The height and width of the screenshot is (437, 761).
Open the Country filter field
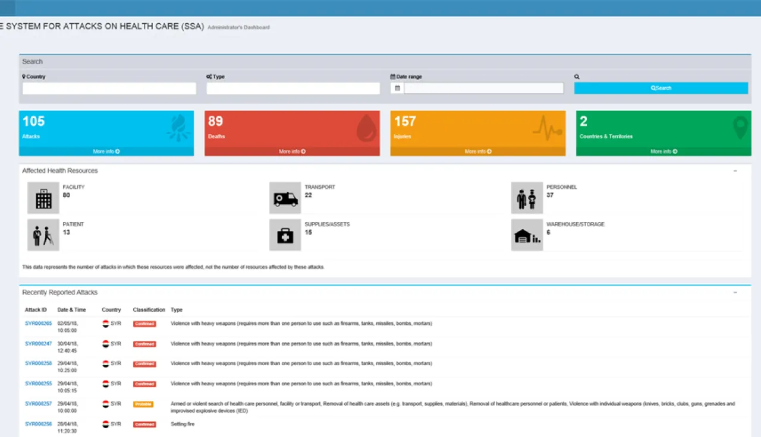(109, 88)
